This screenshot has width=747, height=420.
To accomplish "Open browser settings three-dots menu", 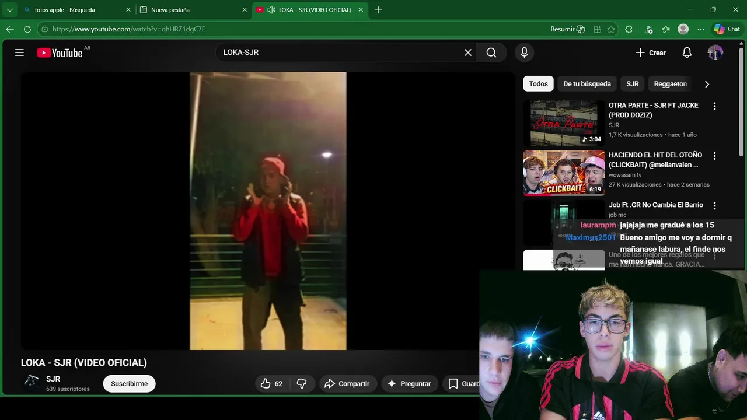I will pyautogui.click(x=701, y=29).
